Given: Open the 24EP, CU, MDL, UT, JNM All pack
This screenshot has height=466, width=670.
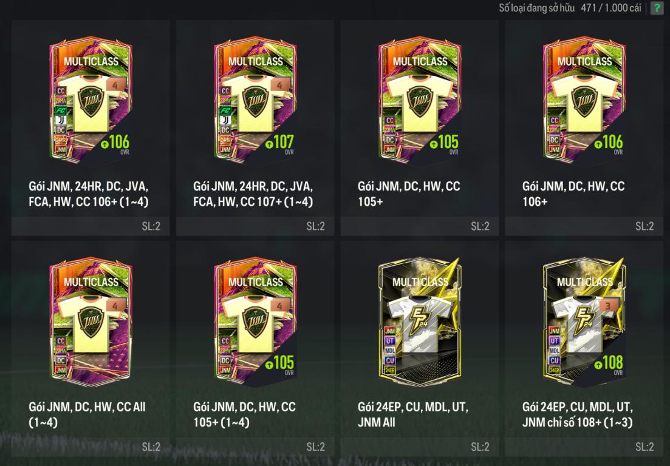Looking at the screenshot, I should tap(420, 349).
